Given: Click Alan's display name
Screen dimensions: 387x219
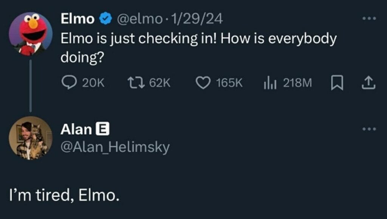Looking at the screenshot, I should pyautogui.click(x=76, y=130).
